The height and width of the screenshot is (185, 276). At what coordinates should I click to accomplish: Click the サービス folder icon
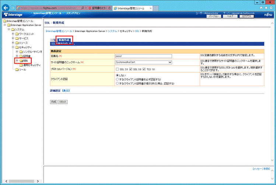tap(17, 38)
